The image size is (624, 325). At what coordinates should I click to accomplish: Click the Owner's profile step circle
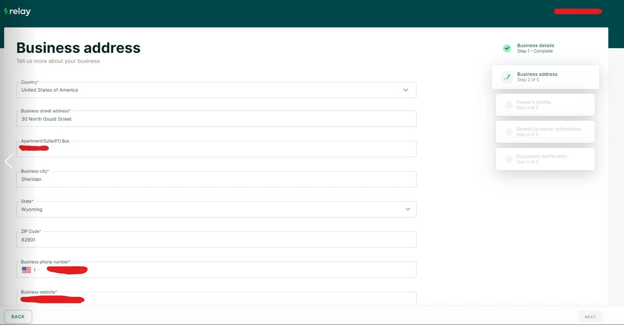point(509,105)
